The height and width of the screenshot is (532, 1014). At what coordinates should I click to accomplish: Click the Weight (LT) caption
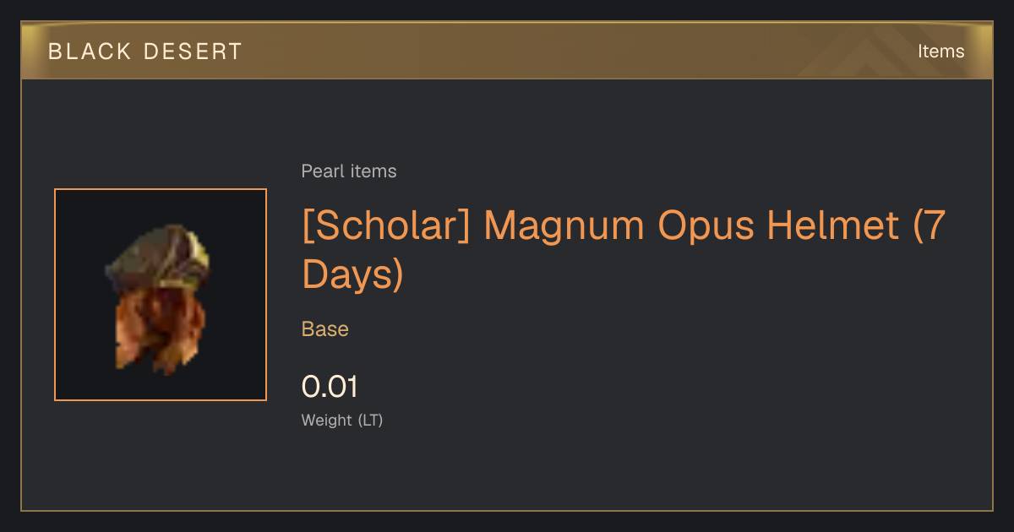(342, 420)
